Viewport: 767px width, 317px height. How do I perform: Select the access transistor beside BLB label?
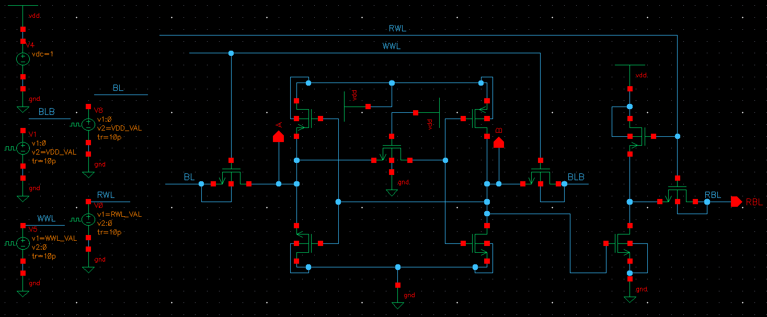540,177
